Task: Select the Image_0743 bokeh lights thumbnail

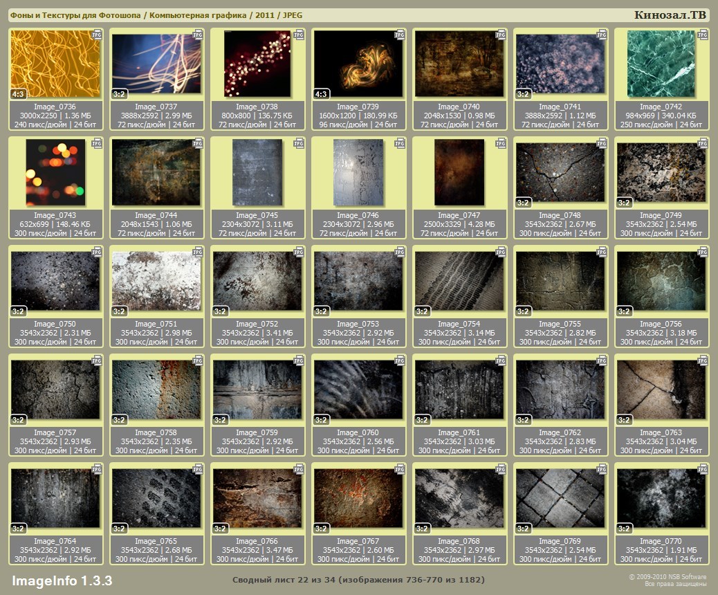Action: coord(55,173)
